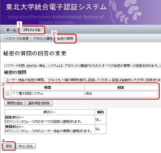Click the Integrated Electronic Authentication System subtitle

56,20
